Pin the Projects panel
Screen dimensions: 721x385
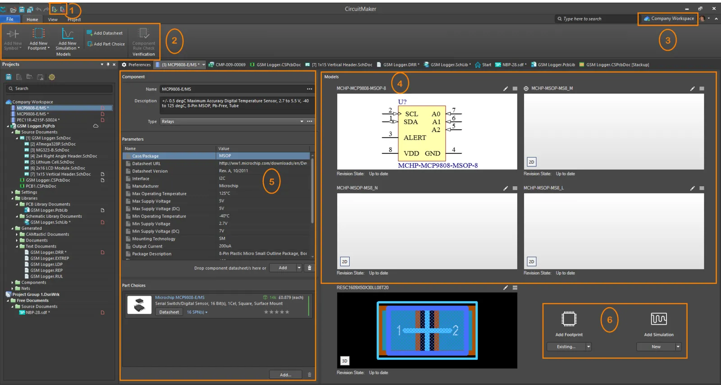click(x=108, y=64)
